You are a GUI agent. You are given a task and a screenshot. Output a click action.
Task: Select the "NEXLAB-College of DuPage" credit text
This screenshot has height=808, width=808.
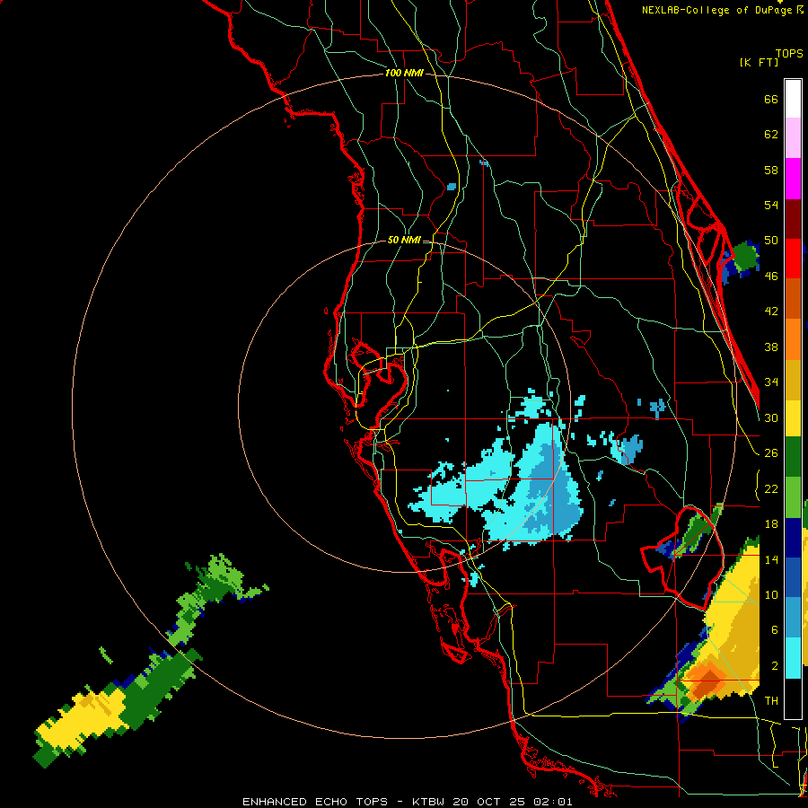718,10
